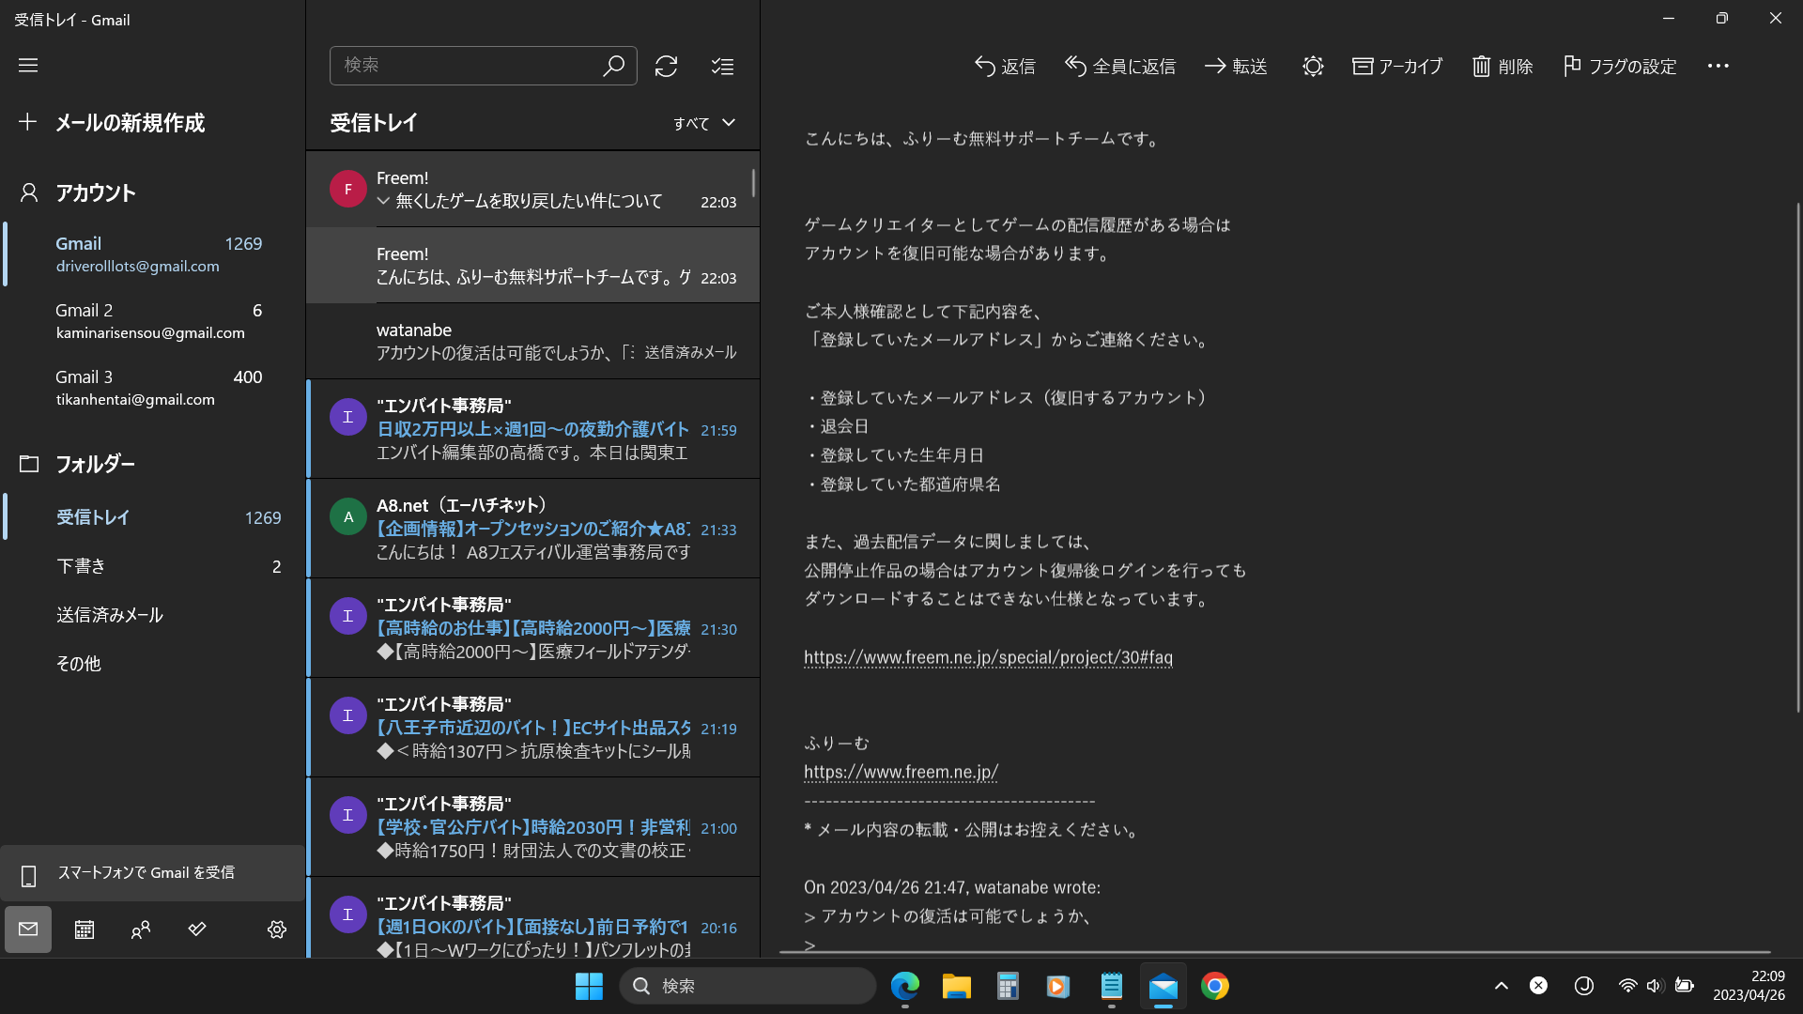This screenshot has height=1014, width=1803.
Task: Open media player app from taskbar
Action: (1058, 986)
